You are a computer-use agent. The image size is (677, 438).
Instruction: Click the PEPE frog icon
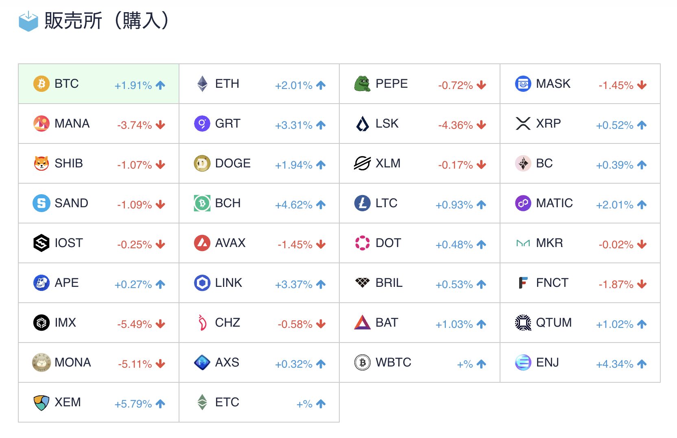pyautogui.click(x=363, y=84)
